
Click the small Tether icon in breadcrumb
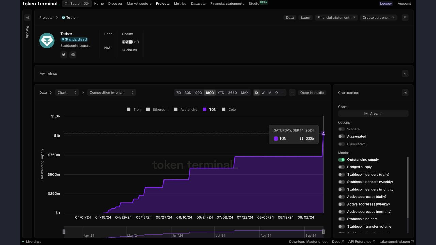coord(63,18)
